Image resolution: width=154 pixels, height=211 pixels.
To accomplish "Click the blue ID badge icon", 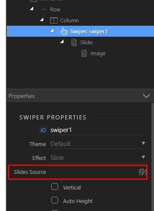I will click(43, 130).
